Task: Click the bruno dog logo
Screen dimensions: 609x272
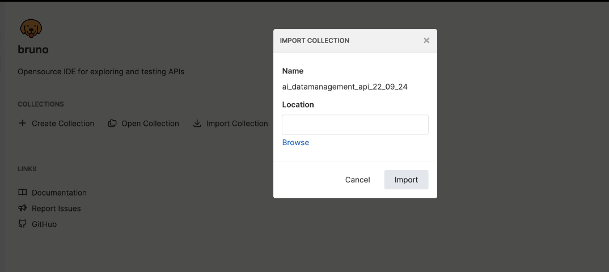Action: coord(31,29)
